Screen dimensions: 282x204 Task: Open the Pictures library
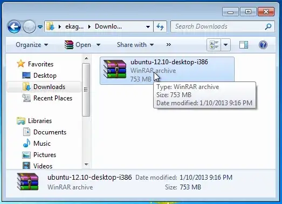[x=45, y=155]
